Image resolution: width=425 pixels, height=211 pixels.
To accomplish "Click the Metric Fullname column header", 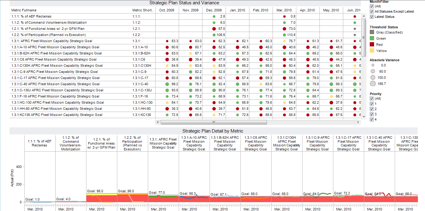I will 24,10.
